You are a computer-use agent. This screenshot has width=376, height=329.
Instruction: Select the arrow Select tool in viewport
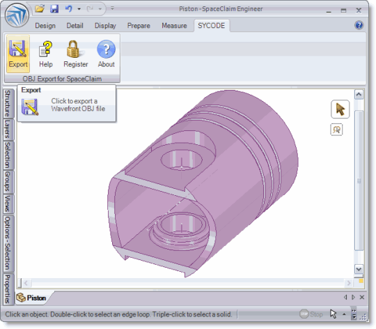point(340,109)
